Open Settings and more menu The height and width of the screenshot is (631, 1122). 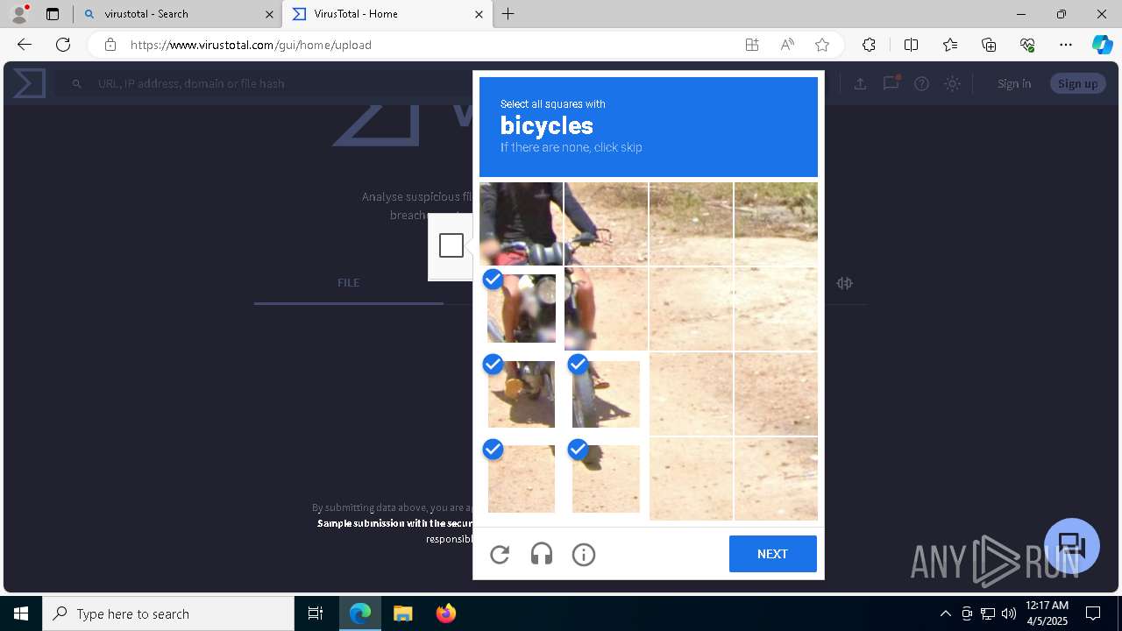point(1066,45)
